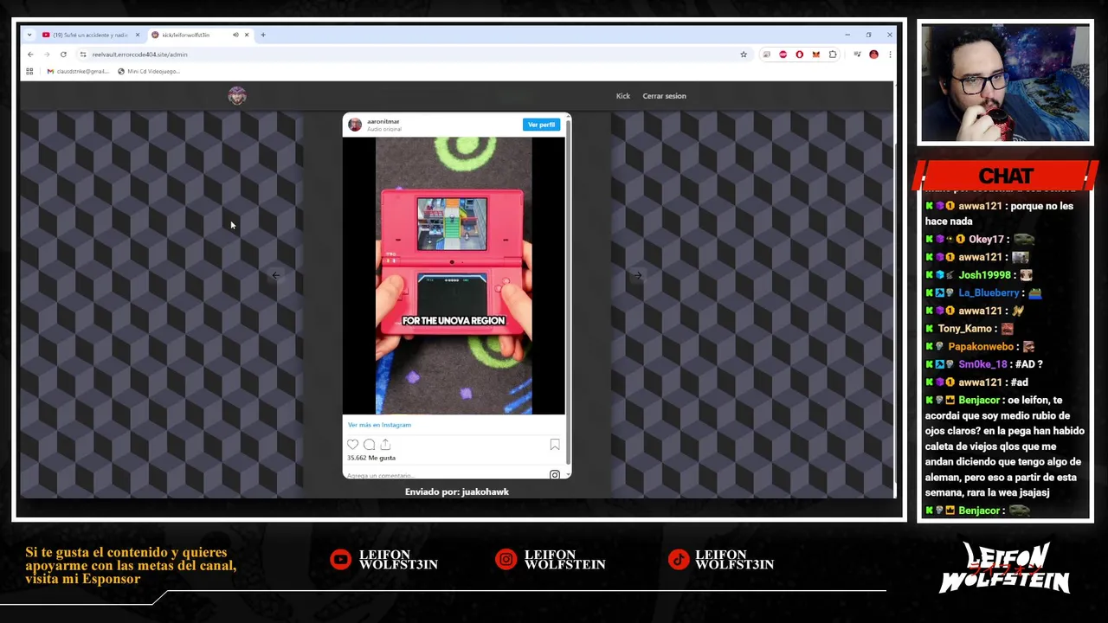Click the Nintendo DS reel video

(x=454, y=275)
